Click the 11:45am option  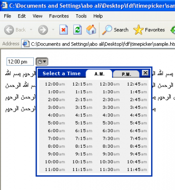coord(137,170)
